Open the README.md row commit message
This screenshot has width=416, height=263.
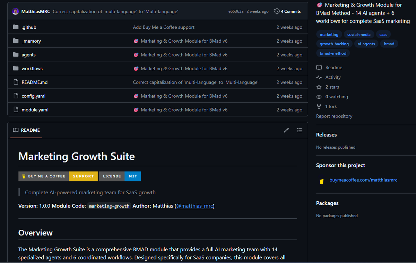pyautogui.click(x=196, y=82)
